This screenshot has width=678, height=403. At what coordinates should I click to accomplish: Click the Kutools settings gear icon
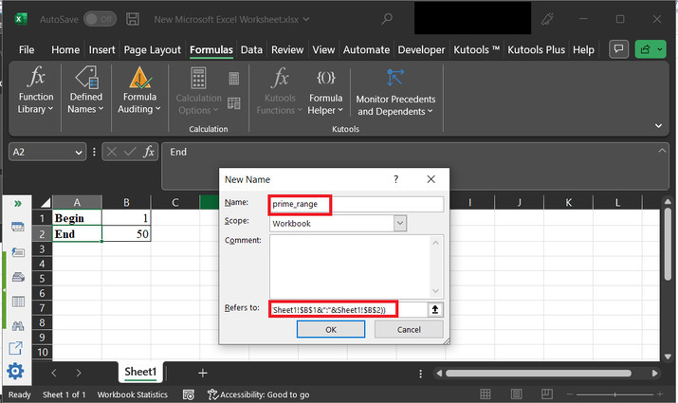click(15, 372)
